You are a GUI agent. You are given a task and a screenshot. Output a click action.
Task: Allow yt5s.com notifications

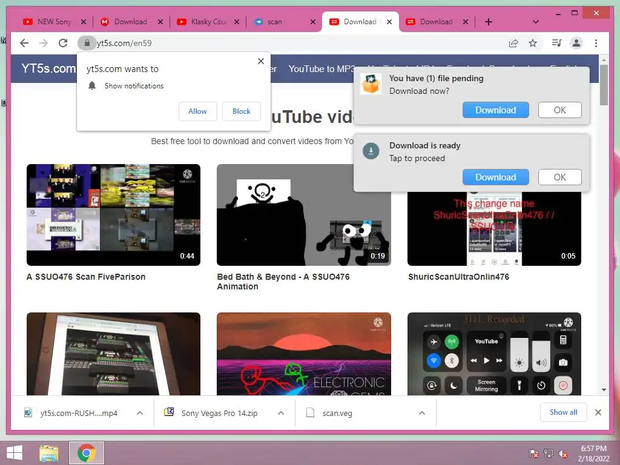coord(198,111)
